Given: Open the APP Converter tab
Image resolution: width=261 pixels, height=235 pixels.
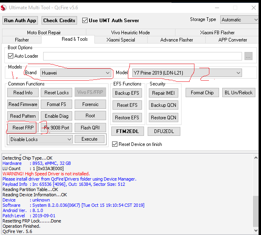Looking at the screenshot, I should tap(232, 40).
